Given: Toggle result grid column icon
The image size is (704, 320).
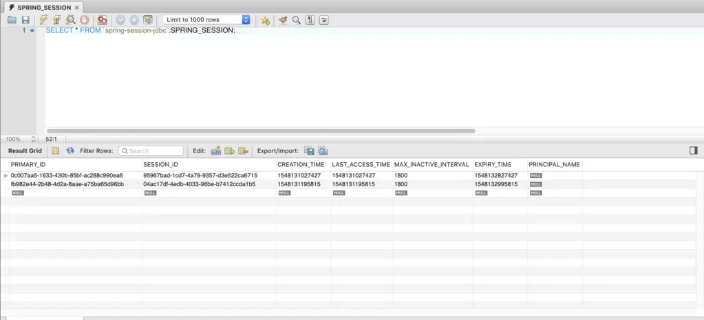Looking at the screenshot, I should pyautogui.click(x=55, y=150).
